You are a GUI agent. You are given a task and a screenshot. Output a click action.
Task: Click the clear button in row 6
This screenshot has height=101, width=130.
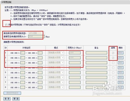pos(121,78)
